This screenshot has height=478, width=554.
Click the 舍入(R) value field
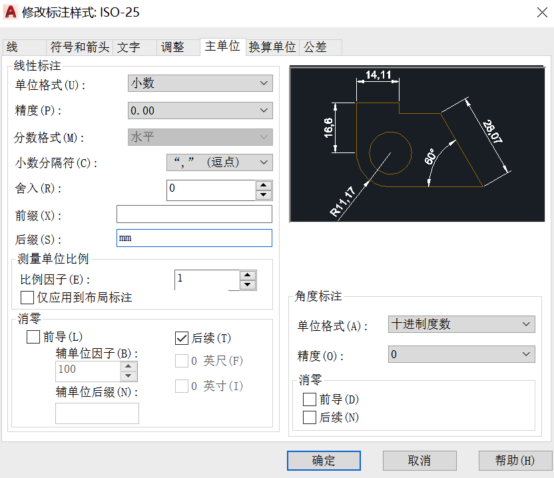(211, 190)
